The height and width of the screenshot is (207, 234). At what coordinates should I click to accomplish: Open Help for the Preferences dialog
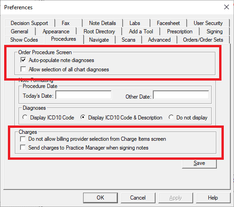point(213,198)
